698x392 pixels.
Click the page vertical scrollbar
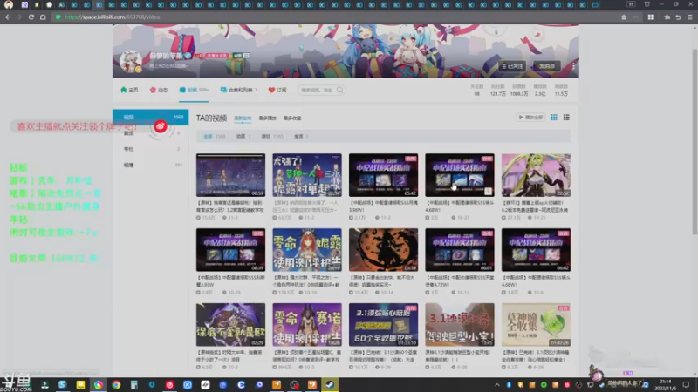pos(695,142)
